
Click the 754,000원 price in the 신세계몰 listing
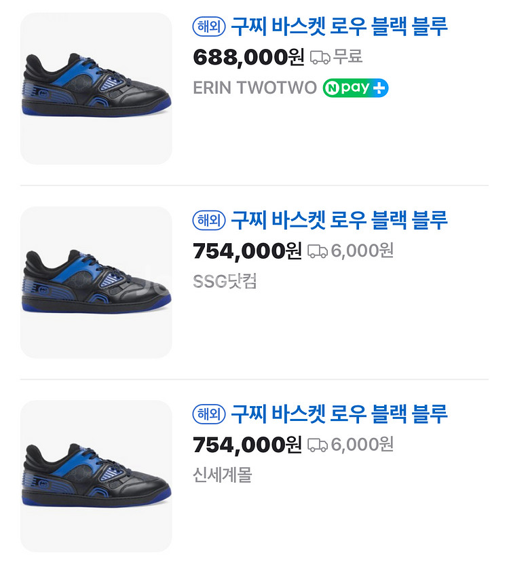(x=247, y=445)
